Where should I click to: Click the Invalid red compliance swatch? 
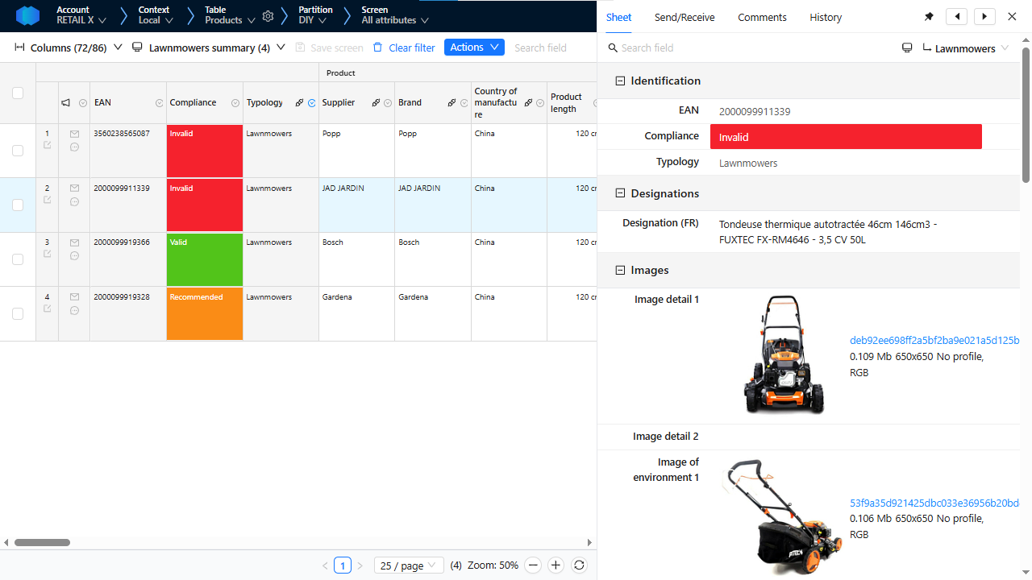[845, 136]
